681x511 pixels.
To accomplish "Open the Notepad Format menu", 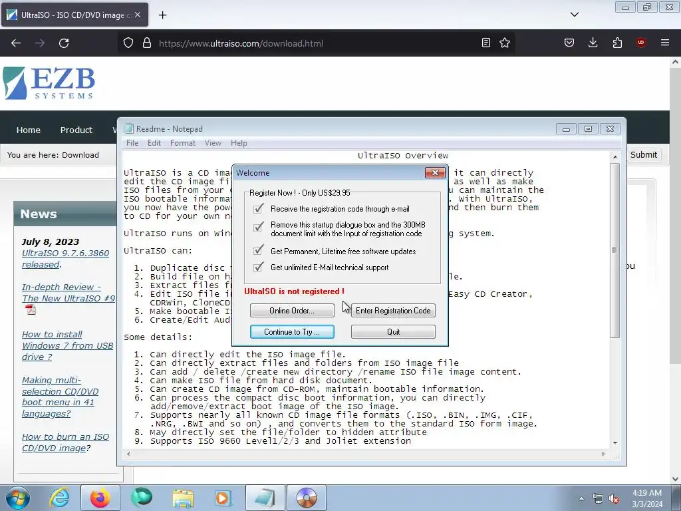I will click(x=182, y=143).
